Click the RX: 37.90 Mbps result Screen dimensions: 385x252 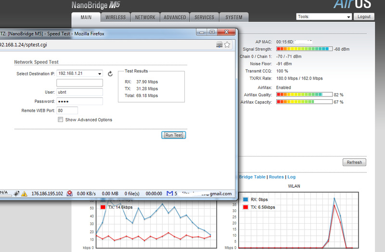(141, 82)
